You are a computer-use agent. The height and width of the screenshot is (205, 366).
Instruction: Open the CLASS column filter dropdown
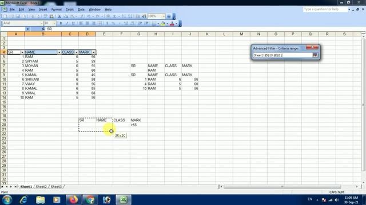click(x=76, y=52)
